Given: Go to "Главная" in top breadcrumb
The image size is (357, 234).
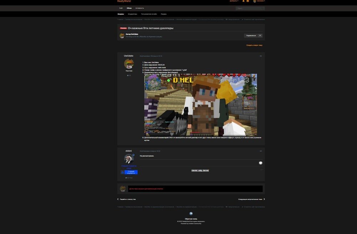Looking at the screenshot, I should (120, 20).
